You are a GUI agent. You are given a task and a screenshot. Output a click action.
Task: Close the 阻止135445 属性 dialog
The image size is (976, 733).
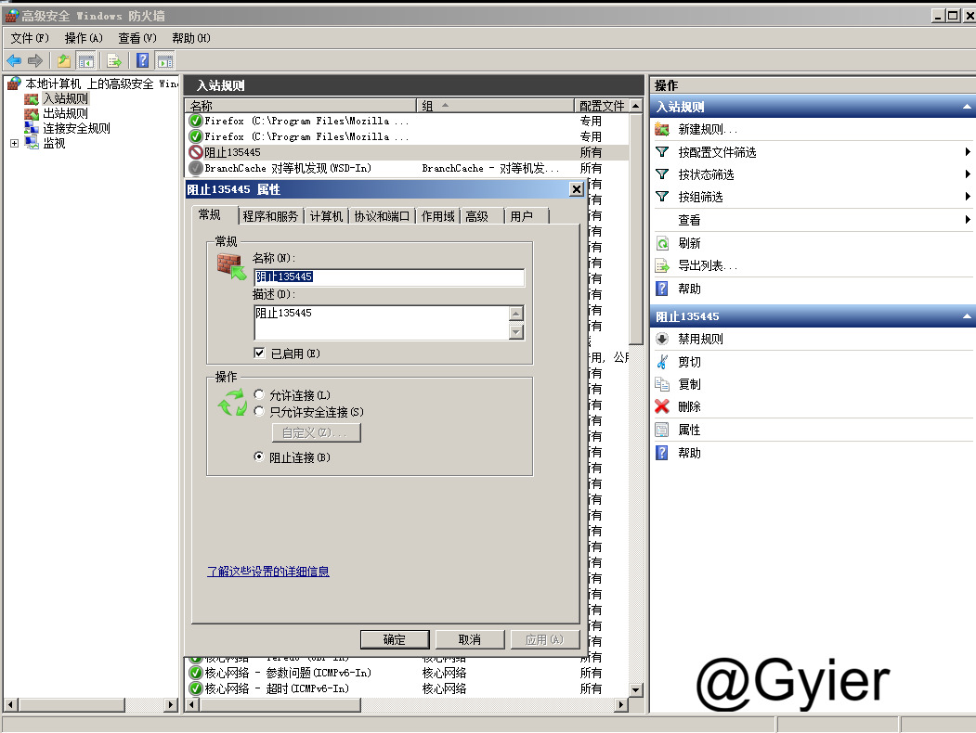577,189
